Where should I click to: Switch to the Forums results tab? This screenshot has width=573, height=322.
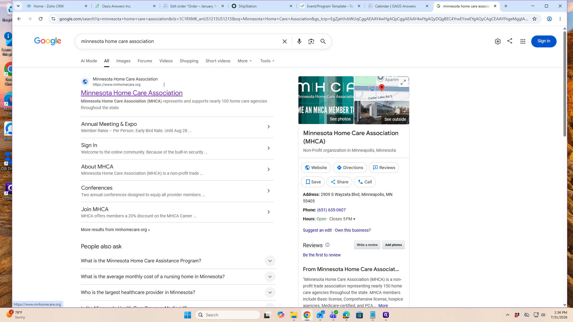[x=145, y=61]
